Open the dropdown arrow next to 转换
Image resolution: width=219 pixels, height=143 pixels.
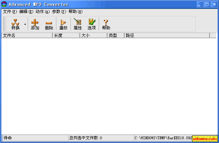coord(25,24)
